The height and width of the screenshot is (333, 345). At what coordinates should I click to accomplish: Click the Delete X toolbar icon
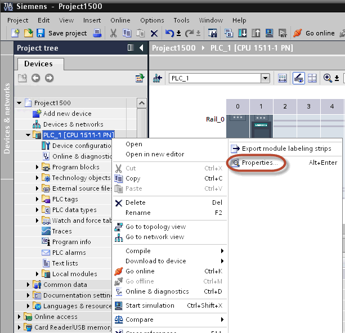(x=154, y=33)
